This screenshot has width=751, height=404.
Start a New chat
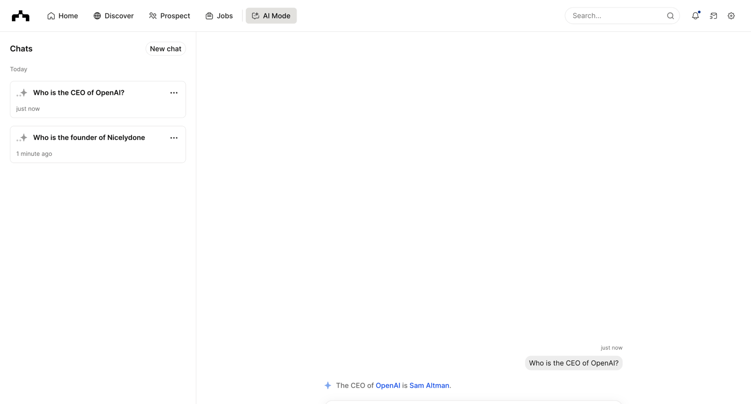pyautogui.click(x=165, y=49)
